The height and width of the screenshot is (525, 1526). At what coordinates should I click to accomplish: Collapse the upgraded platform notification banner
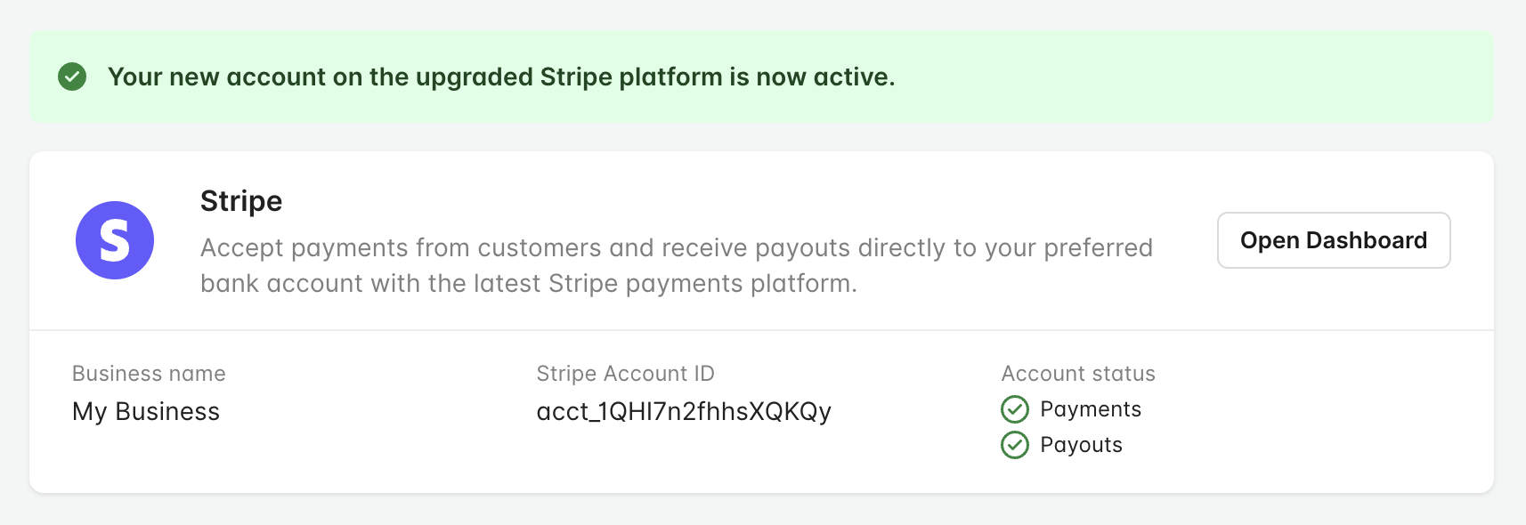[761, 77]
